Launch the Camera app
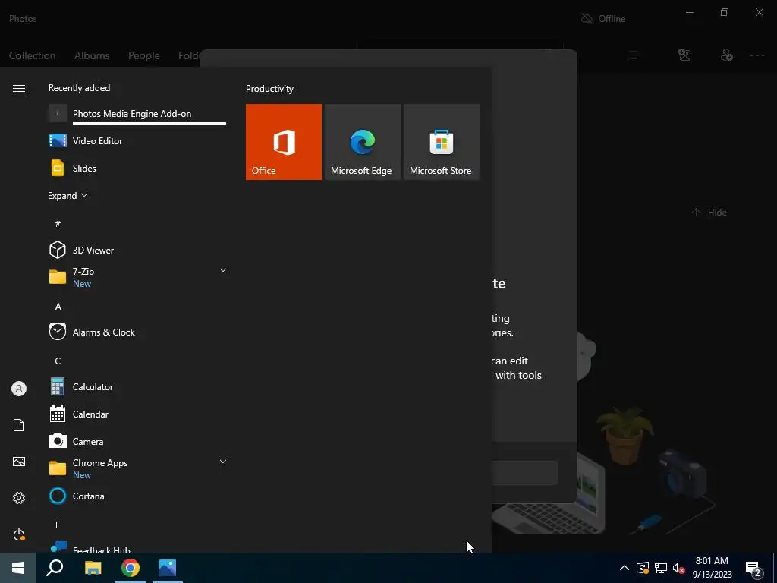The width and height of the screenshot is (777, 583). (x=137, y=441)
